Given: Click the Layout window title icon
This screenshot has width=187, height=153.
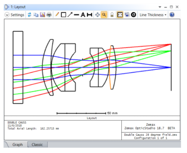Looking at the screenshot, I should tap(7, 7).
